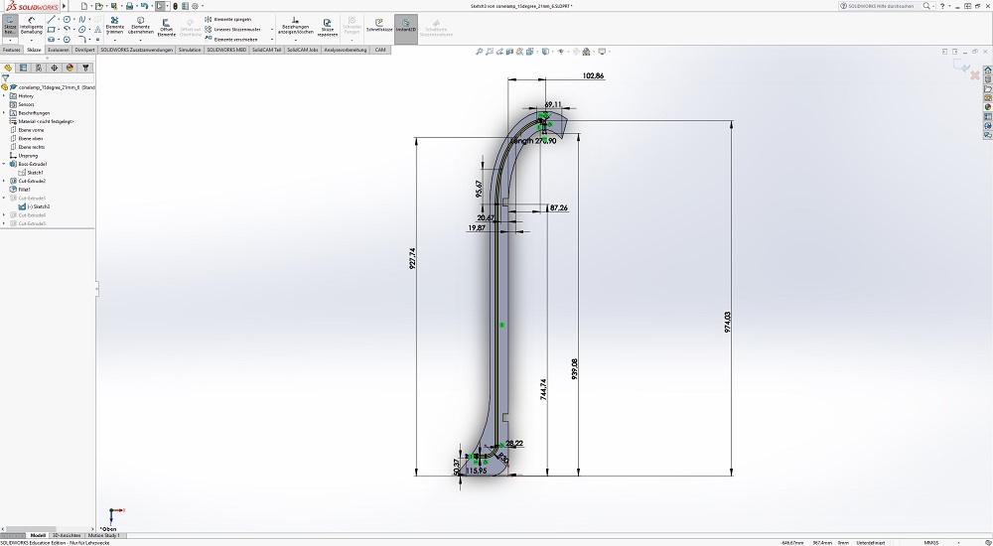
Task: Click the SOLIDWORKS Hilfe search field
Action: point(880,6)
